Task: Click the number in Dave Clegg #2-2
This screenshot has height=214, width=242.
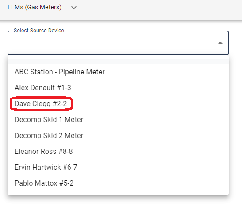Action: point(60,103)
